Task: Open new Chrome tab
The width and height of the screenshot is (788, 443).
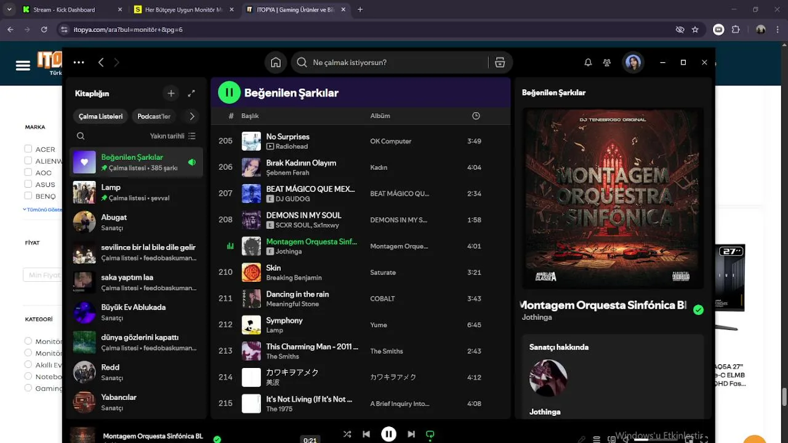Action: (360, 9)
